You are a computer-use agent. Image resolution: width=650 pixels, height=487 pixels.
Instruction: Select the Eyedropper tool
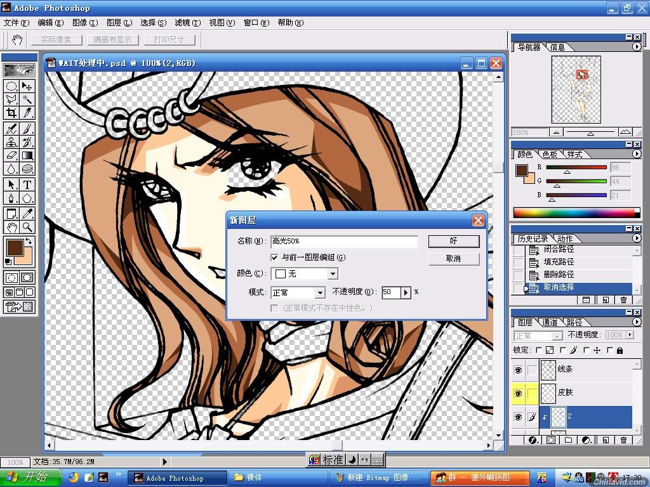pyautogui.click(x=27, y=214)
